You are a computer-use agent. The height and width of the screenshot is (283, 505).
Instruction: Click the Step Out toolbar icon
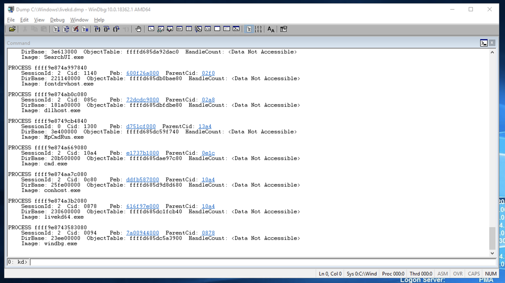click(x=116, y=29)
